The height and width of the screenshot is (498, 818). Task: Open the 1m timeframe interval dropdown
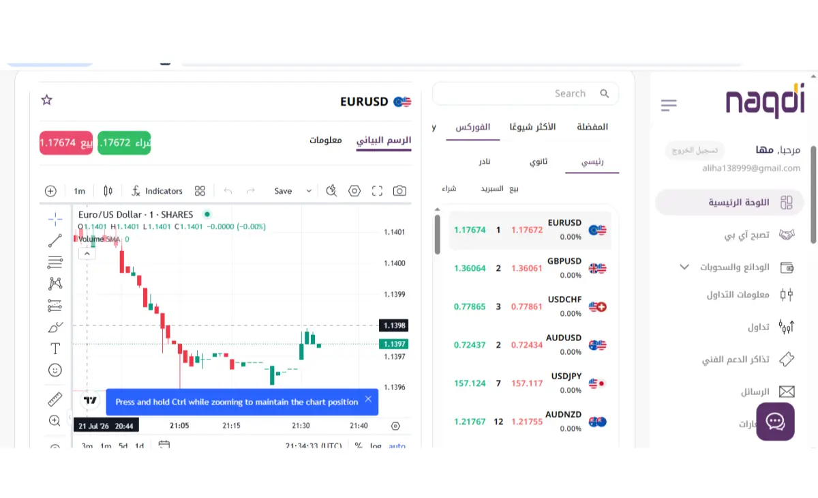(80, 191)
